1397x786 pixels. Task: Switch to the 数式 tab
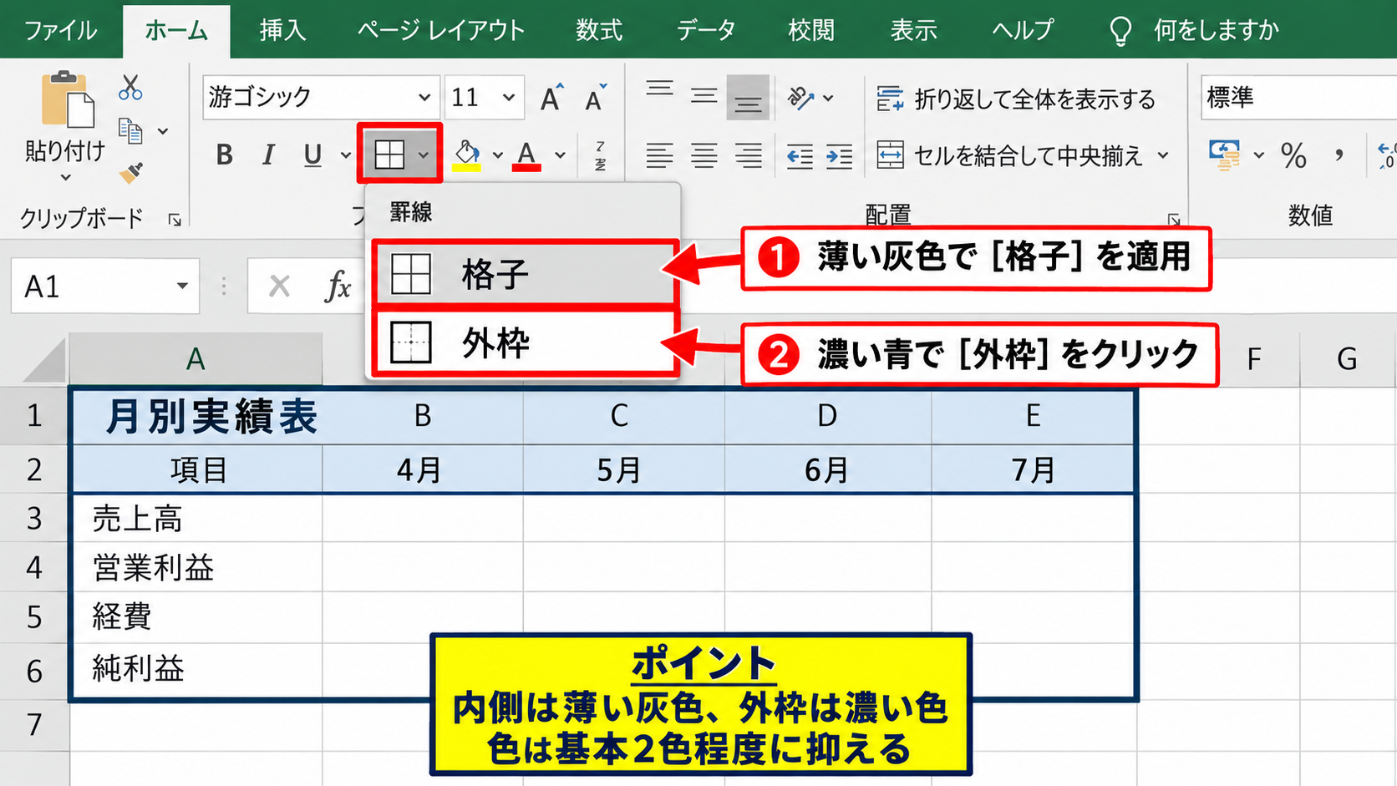tap(599, 31)
